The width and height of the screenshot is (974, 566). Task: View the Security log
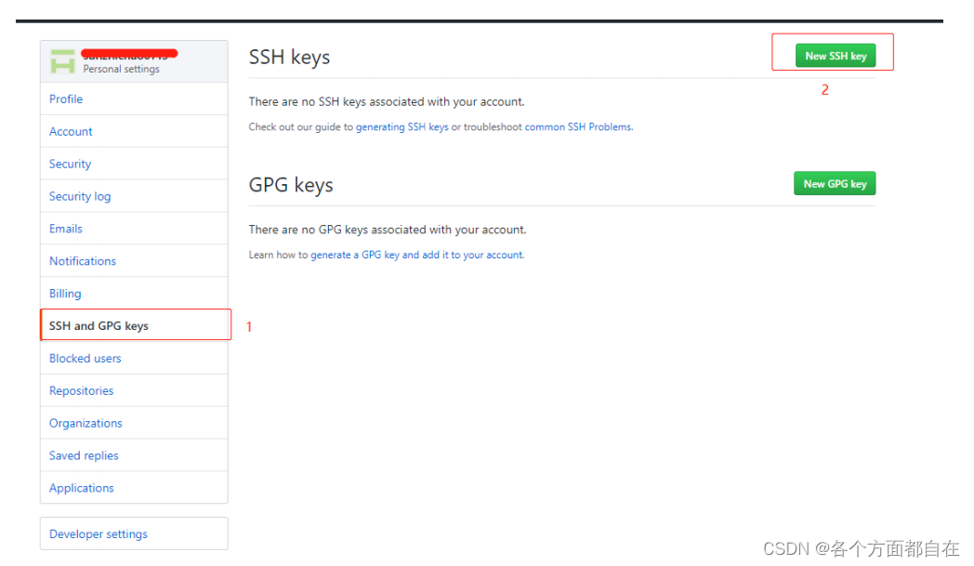point(80,196)
